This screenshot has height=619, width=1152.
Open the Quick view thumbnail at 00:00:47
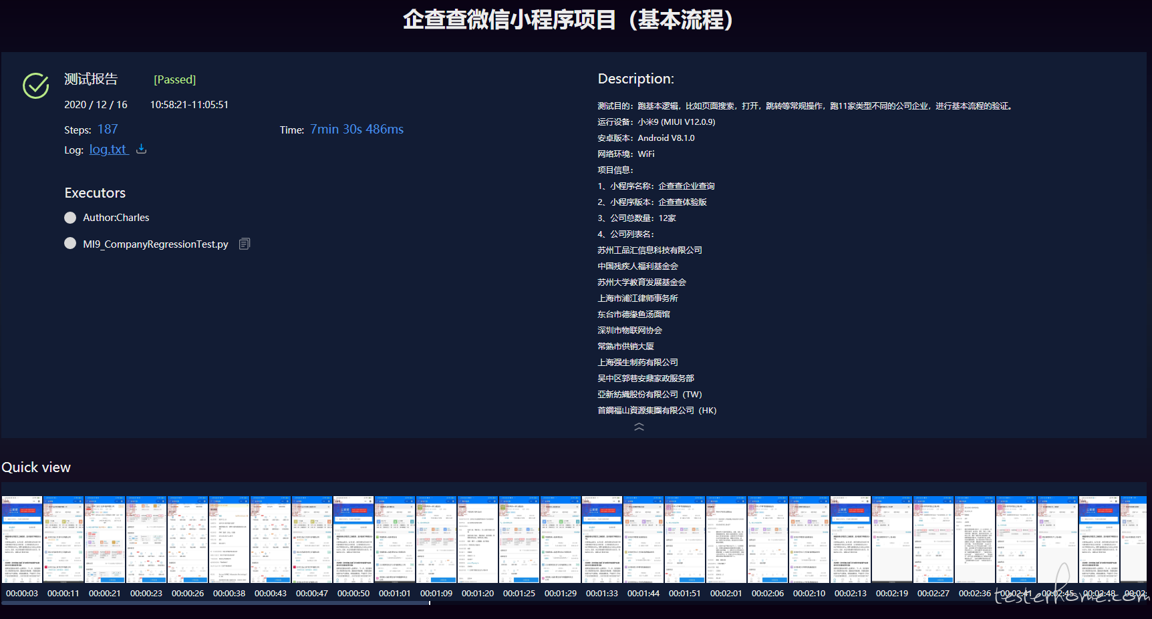312,540
